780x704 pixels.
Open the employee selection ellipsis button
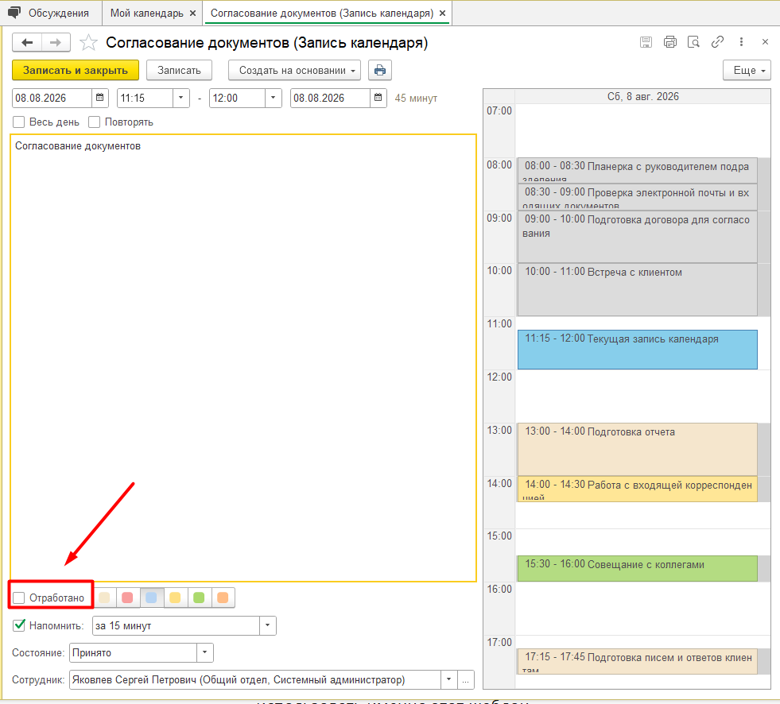(465, 679)
